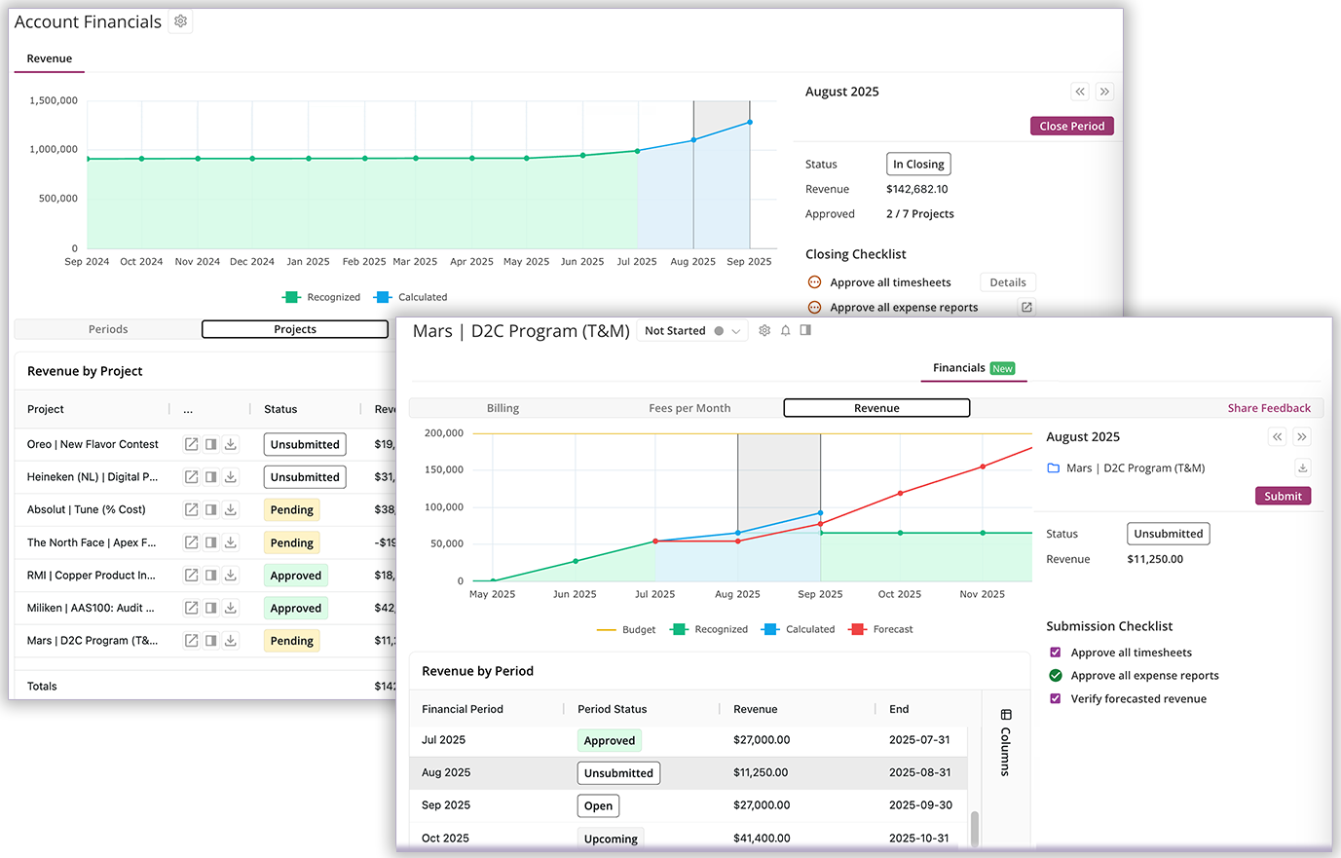Advance to next period using right double-arrow
Screen dimensions: 1341x858
tap(1301, 436)
